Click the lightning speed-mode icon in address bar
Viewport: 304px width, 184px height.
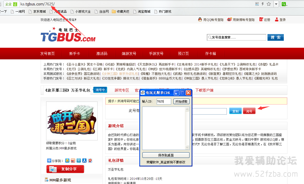pos(263,4)
